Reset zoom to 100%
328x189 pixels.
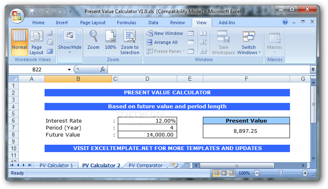pos(110,40)
